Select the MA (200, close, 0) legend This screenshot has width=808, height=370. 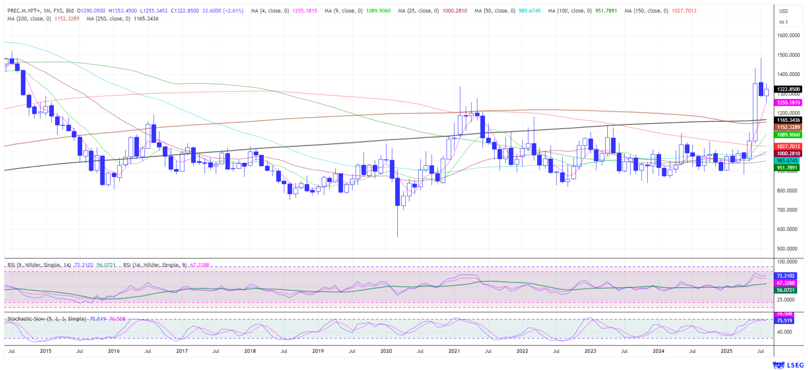(29, 19)
